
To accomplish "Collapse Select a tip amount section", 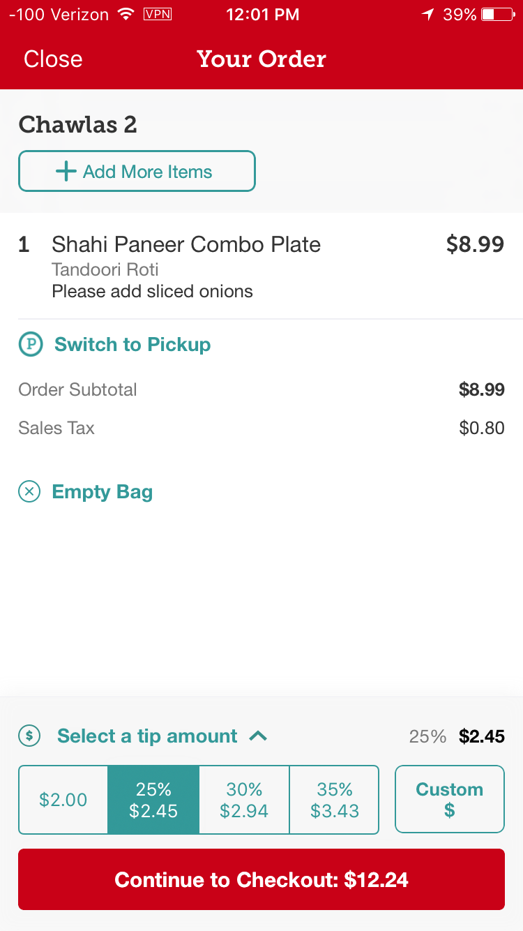I will (x=147, y=736).
